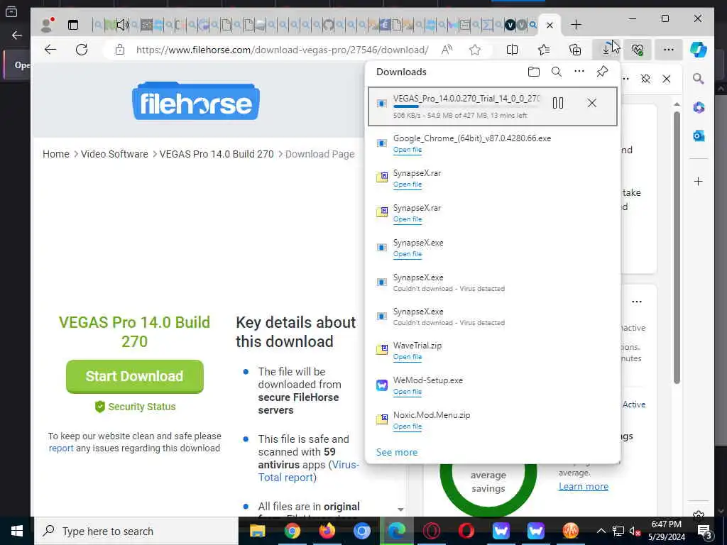Screen dimensions: 727x545
Task: Select the WeMod-Setup.exe file icon
Action: tap(381, 385)
